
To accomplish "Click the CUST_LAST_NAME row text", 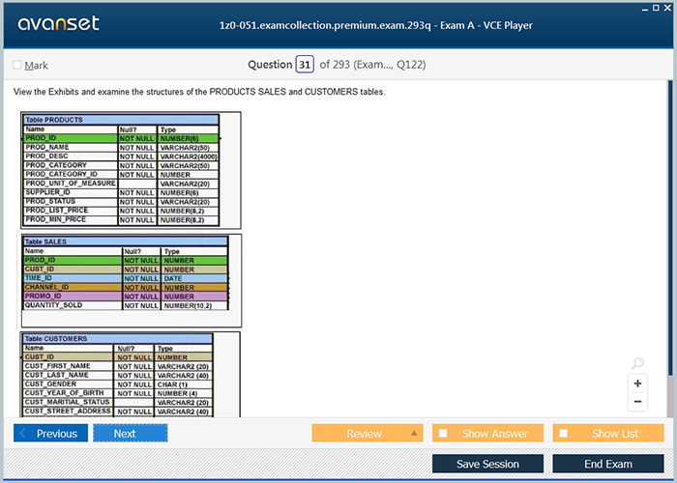I will [x=56, y=375].
